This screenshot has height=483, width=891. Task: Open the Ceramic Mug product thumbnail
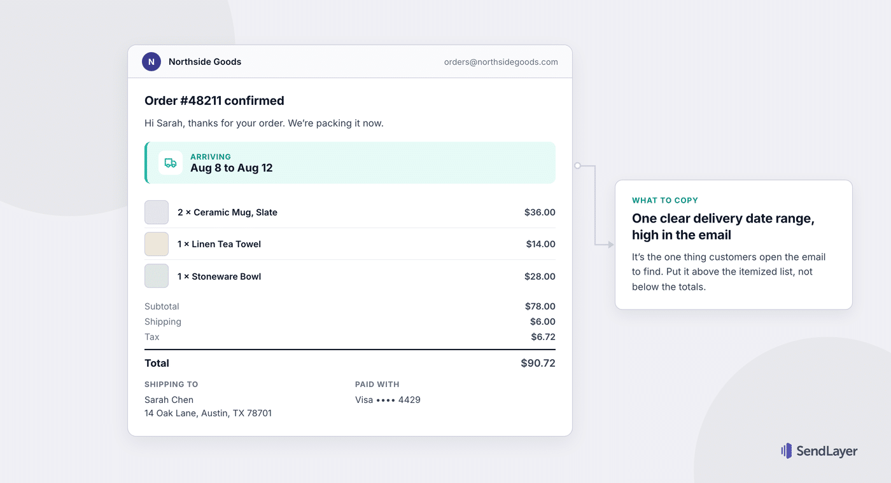click(157, 212)
